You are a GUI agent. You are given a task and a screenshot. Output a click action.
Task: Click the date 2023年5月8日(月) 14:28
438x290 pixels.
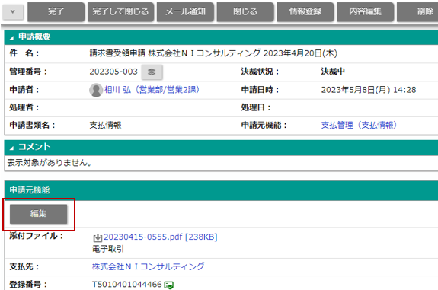(x=369, y=90)
